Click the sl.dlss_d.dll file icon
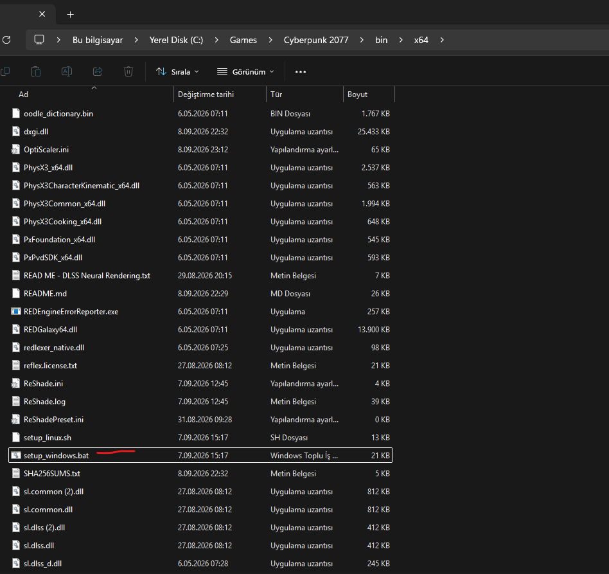This screenshot has width=609, height=574. 16,564
